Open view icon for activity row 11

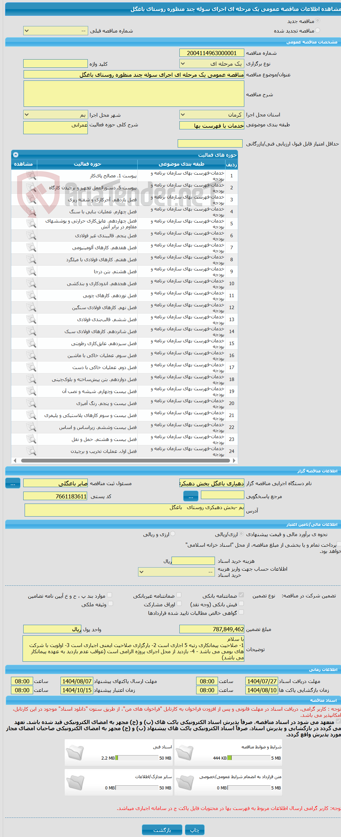(31, 295)
